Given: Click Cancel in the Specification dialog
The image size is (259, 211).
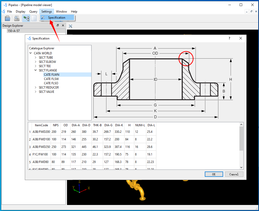Looking at the screenshot, I should click(234, 174).
